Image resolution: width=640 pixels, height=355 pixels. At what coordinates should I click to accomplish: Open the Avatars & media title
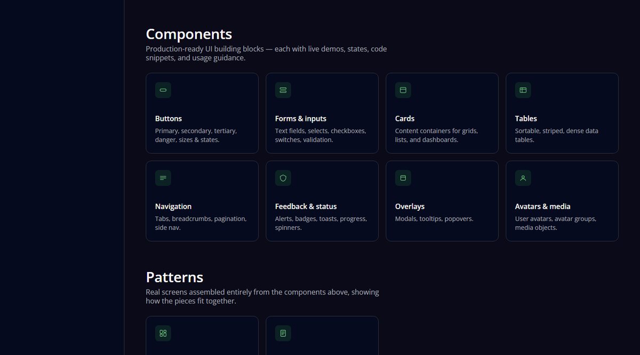[x=543, y=207]
